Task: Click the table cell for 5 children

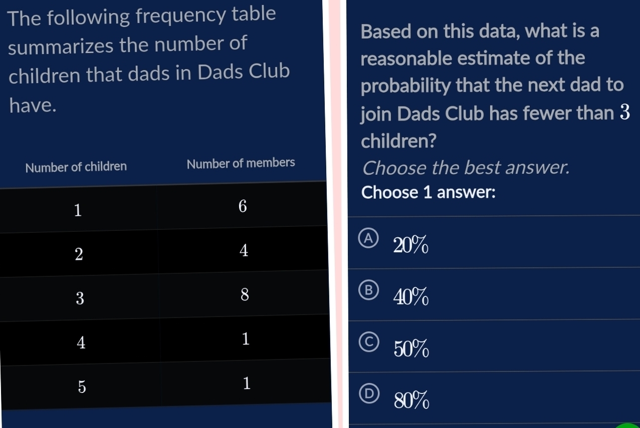Action: point(81,386)
